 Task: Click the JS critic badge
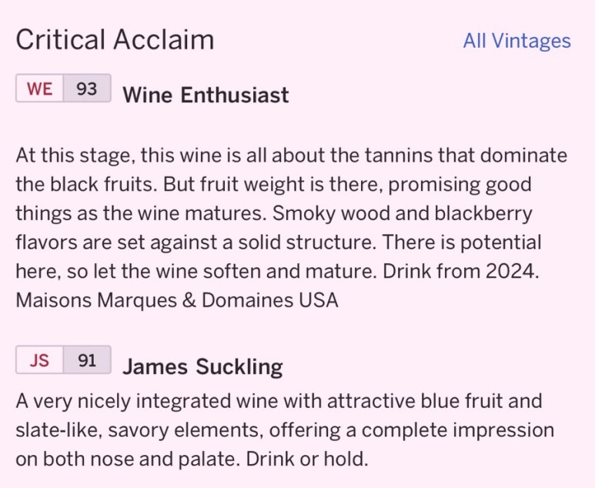point(39,359)
